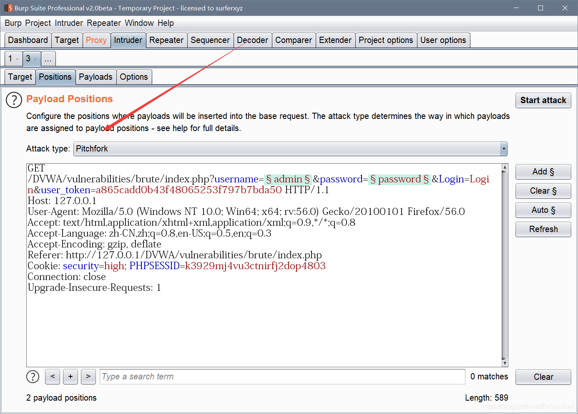Viewport: 578px width, 414px height.
Task: Select the Positions sub-tab
Action: pos(55,77)
